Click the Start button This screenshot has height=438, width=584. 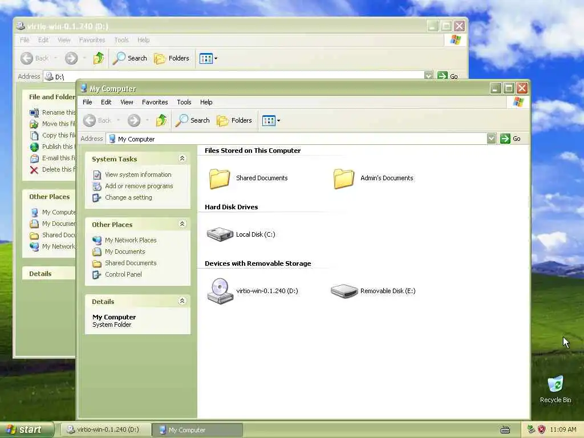pyautogui.click(x=26, y=429)
